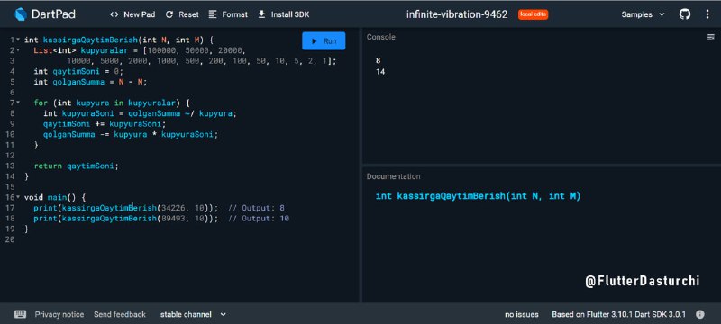Reset the pad with Reset button

pos(182,14)
